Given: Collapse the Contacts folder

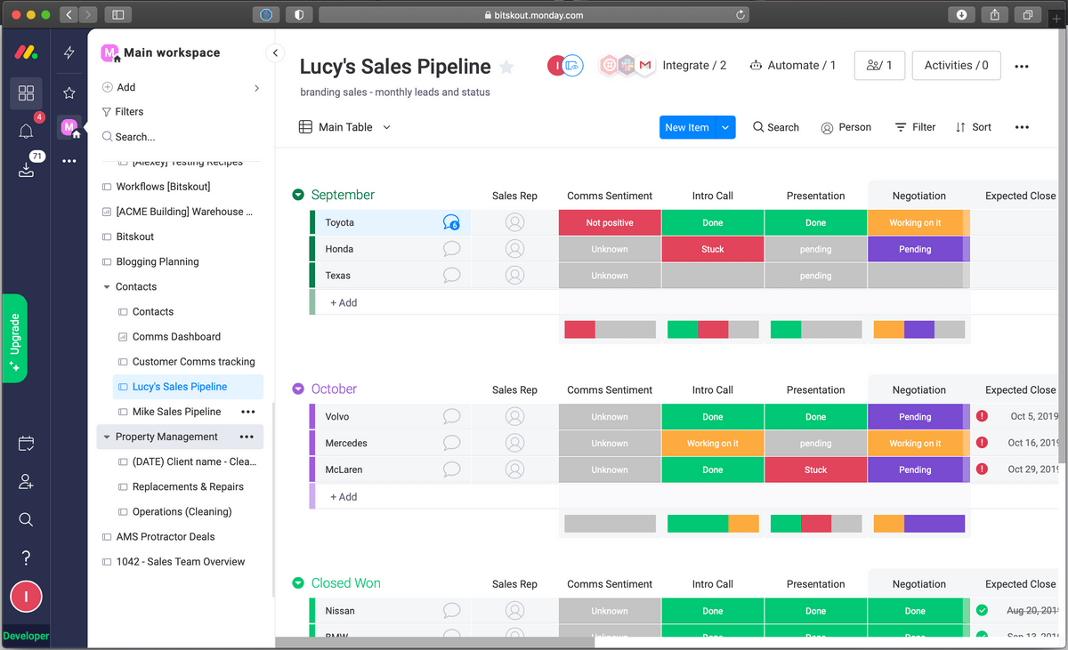Looking at the screenshot, I should coord(107,287).
